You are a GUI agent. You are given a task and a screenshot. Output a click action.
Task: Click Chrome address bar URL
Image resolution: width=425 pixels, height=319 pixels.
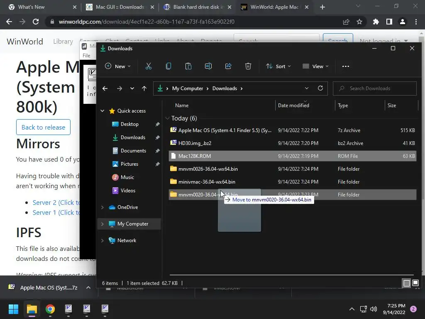(147, 22)
